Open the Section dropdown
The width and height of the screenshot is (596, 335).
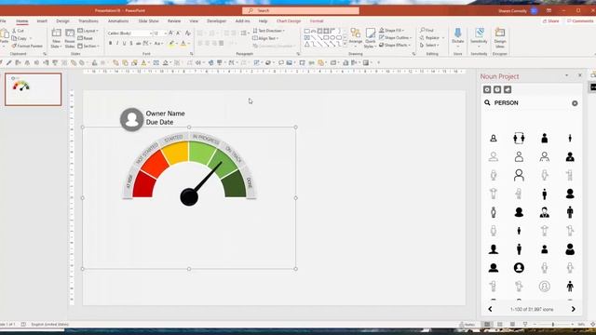click(x=88, y=46)
